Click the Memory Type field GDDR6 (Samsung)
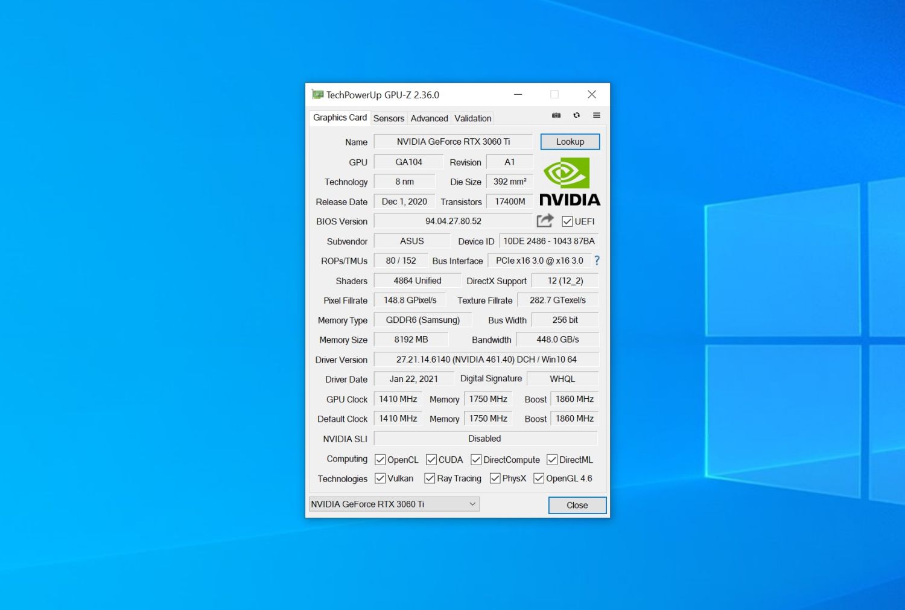This screenshot has width=905, height=610. (x=423, y=320)
